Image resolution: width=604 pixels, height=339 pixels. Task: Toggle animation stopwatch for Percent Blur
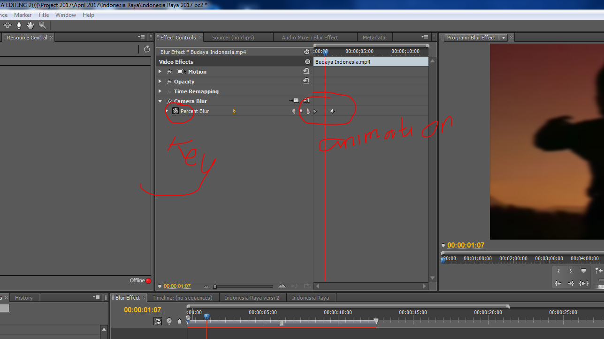[176, 111]
